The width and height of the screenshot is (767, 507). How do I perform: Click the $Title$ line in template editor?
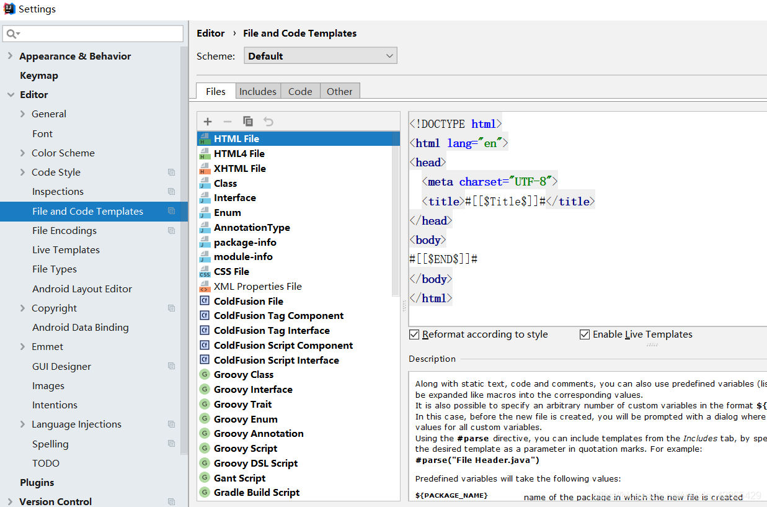[x=508, y=201]
